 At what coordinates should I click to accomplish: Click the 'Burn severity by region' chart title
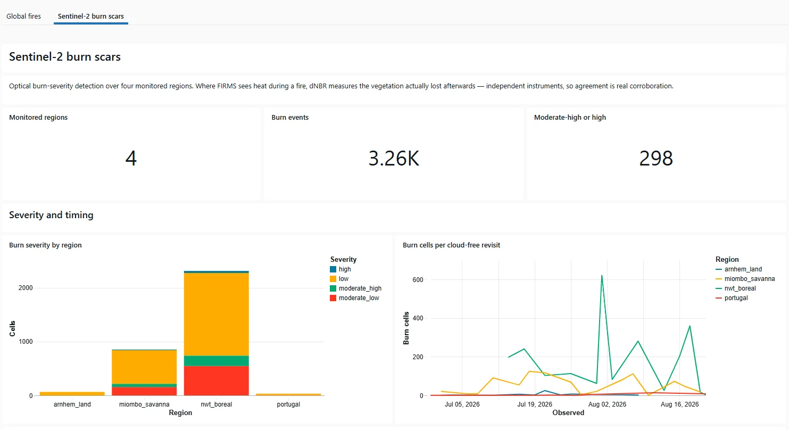(x=45, y=245)
